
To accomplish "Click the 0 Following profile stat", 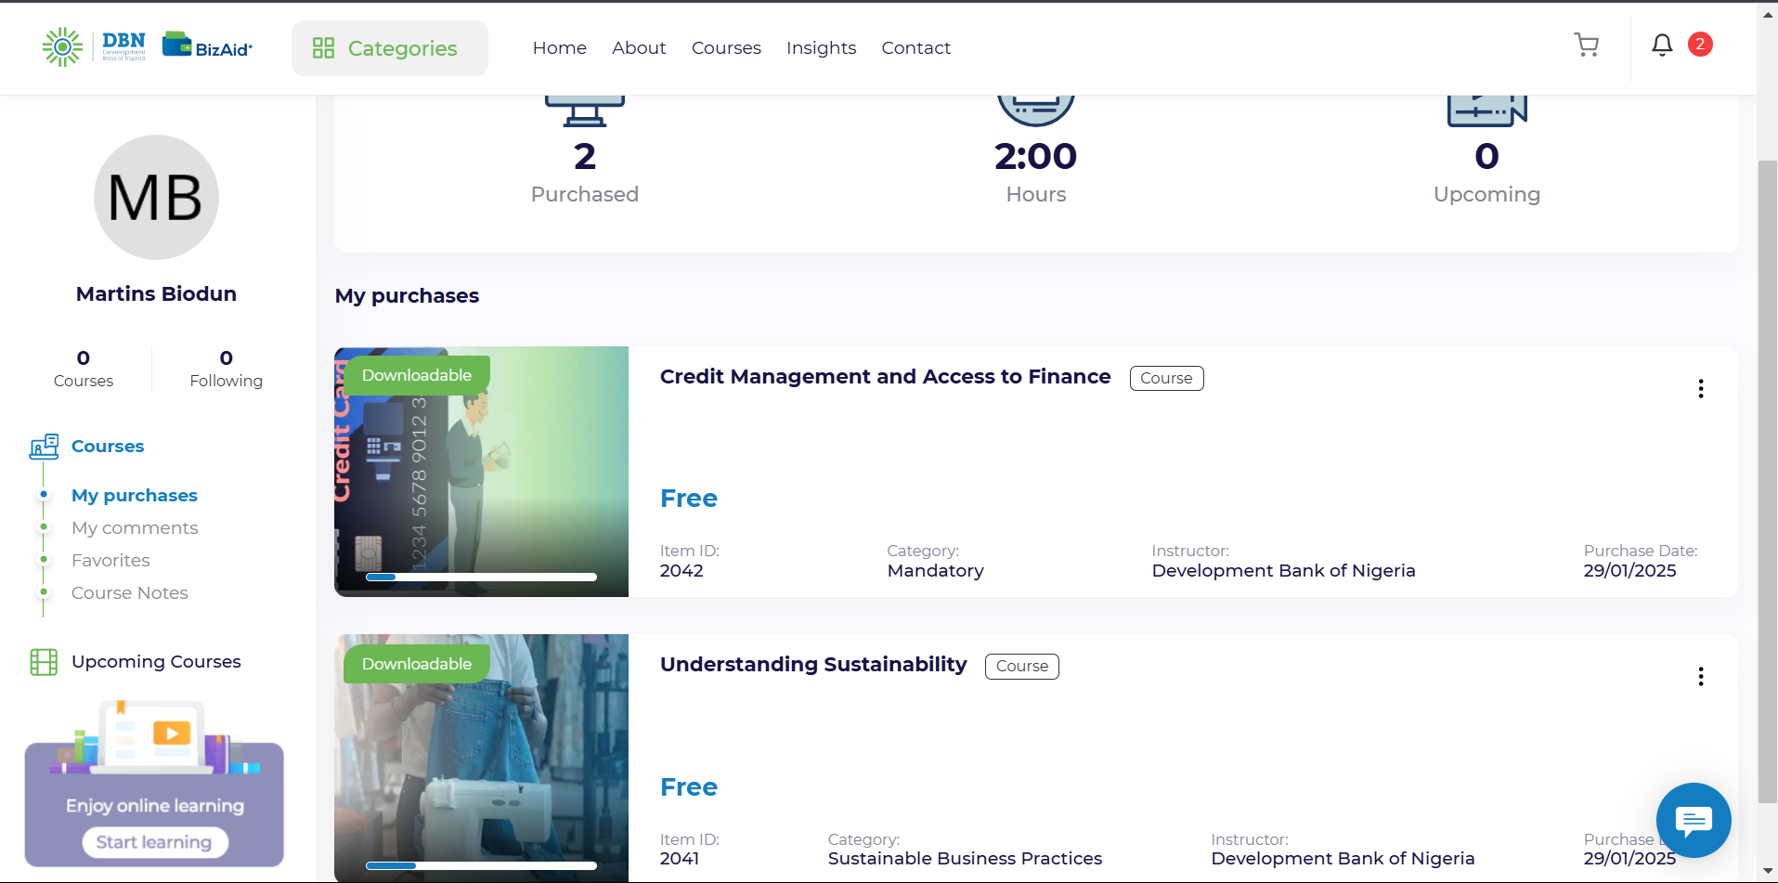I will tap(226, 369).
